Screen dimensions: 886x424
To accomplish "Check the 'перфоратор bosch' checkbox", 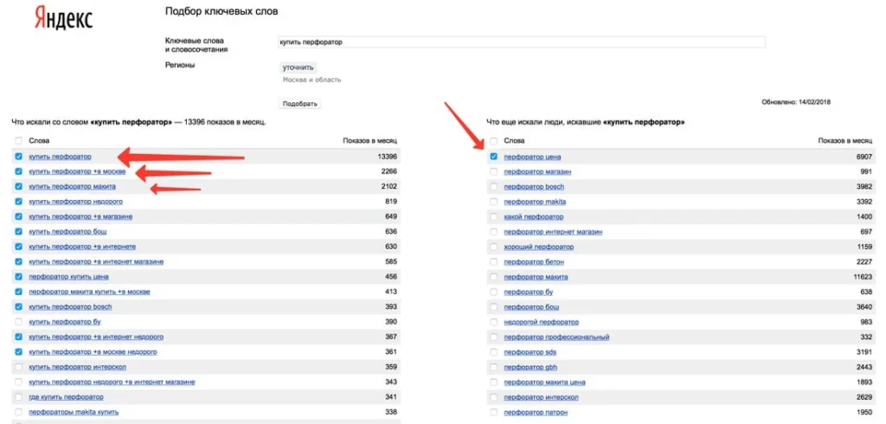I will click(x=494, y=187).
